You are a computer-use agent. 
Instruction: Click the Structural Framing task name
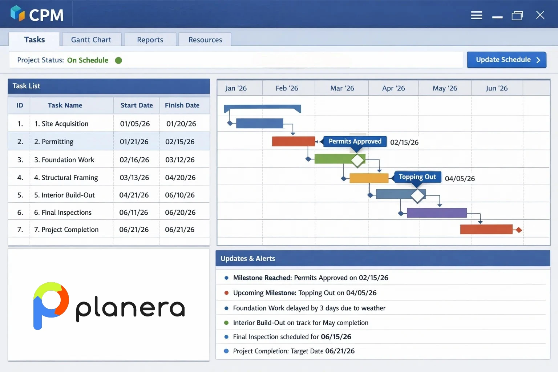tap(66, 178)
